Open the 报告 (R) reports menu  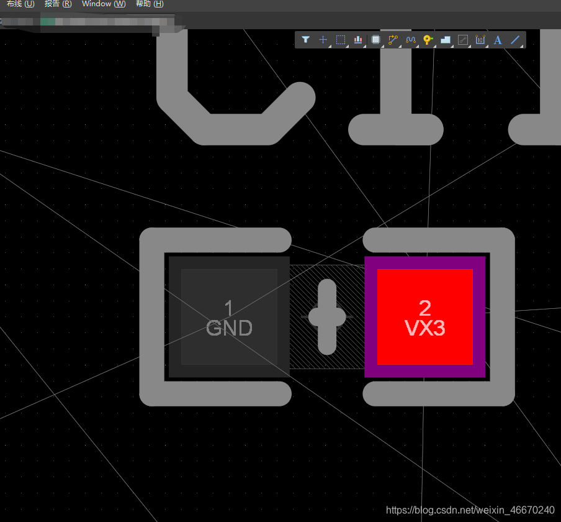58,4
